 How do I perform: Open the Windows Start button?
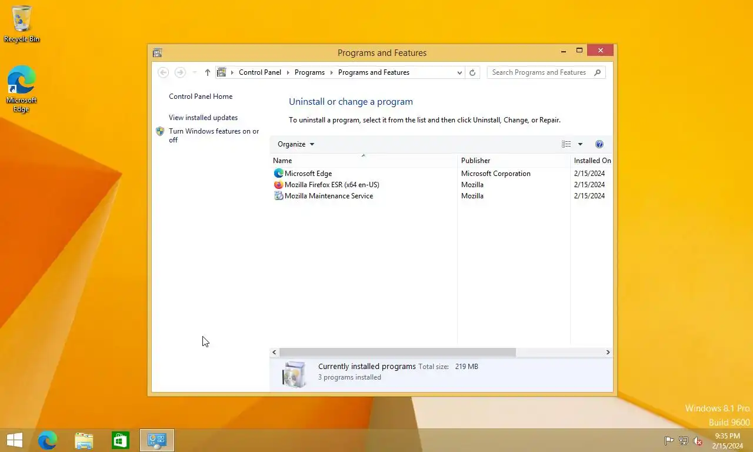coord(15,440)
